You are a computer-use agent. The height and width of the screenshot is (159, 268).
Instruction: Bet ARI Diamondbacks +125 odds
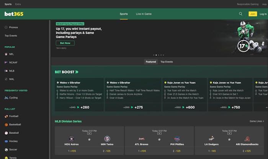coord(247,151)
